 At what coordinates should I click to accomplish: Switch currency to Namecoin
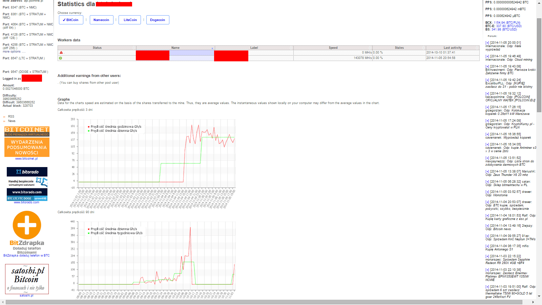[101, 20]
